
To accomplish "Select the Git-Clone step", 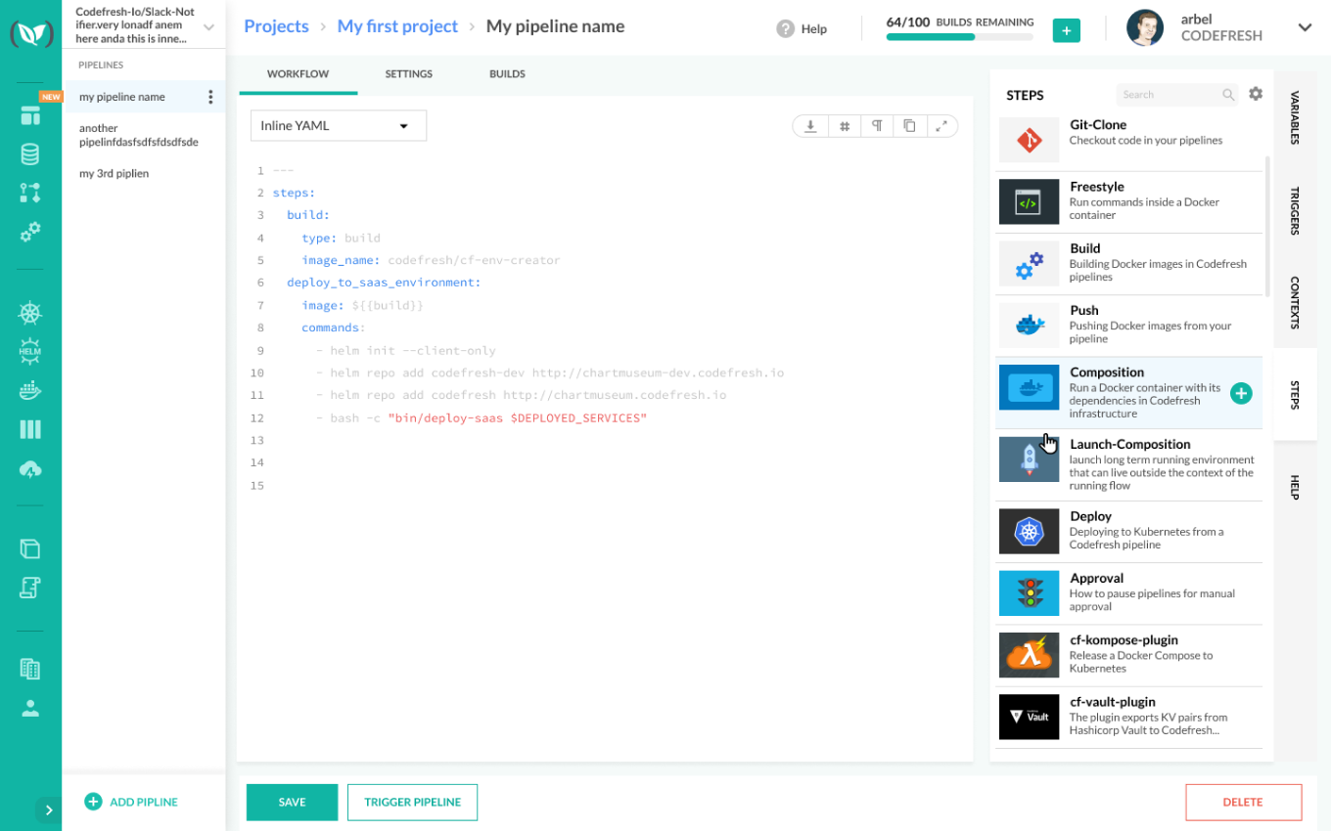I will (1130, 141).
